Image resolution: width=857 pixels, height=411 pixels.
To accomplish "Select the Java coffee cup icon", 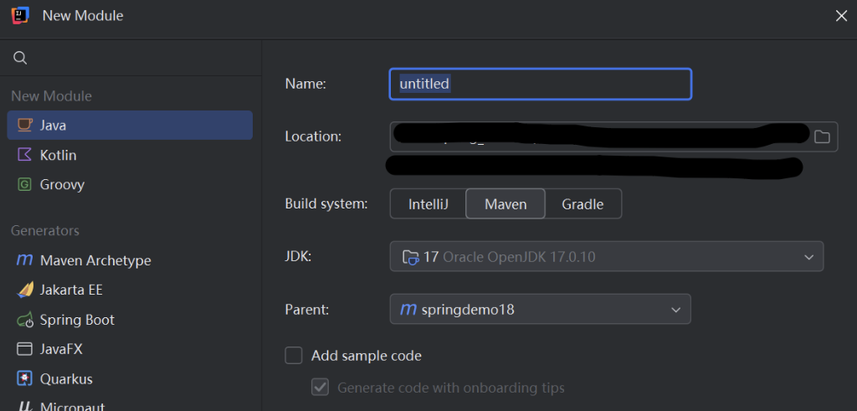I will pyautogui.click(x=24, y=126).
